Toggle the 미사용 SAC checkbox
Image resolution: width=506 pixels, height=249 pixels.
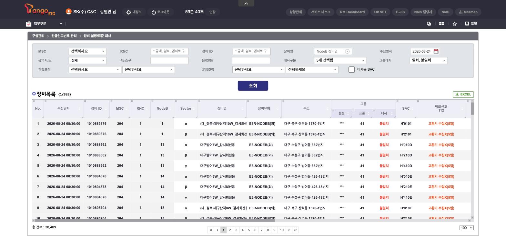pos(352,70)
